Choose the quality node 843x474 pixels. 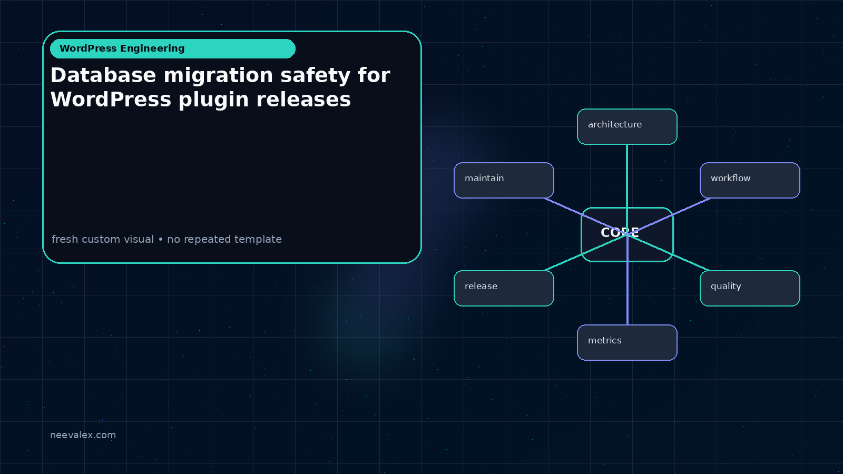pyautogui.click(x=750, y=288)
